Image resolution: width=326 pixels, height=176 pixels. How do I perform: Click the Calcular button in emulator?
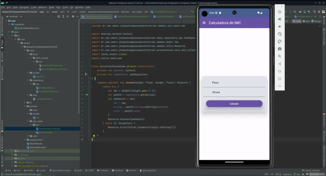pyautogui.click(x=234, y=104)
